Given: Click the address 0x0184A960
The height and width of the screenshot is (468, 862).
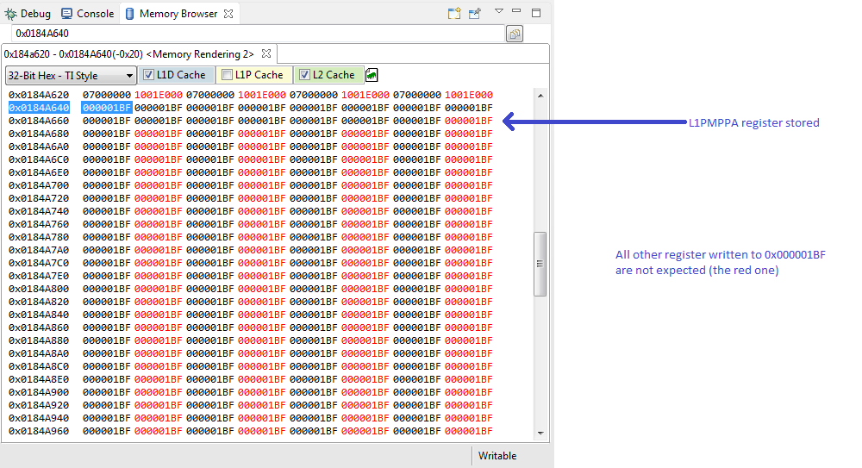Looking at the screenshot, I should (x=39, y=431).
